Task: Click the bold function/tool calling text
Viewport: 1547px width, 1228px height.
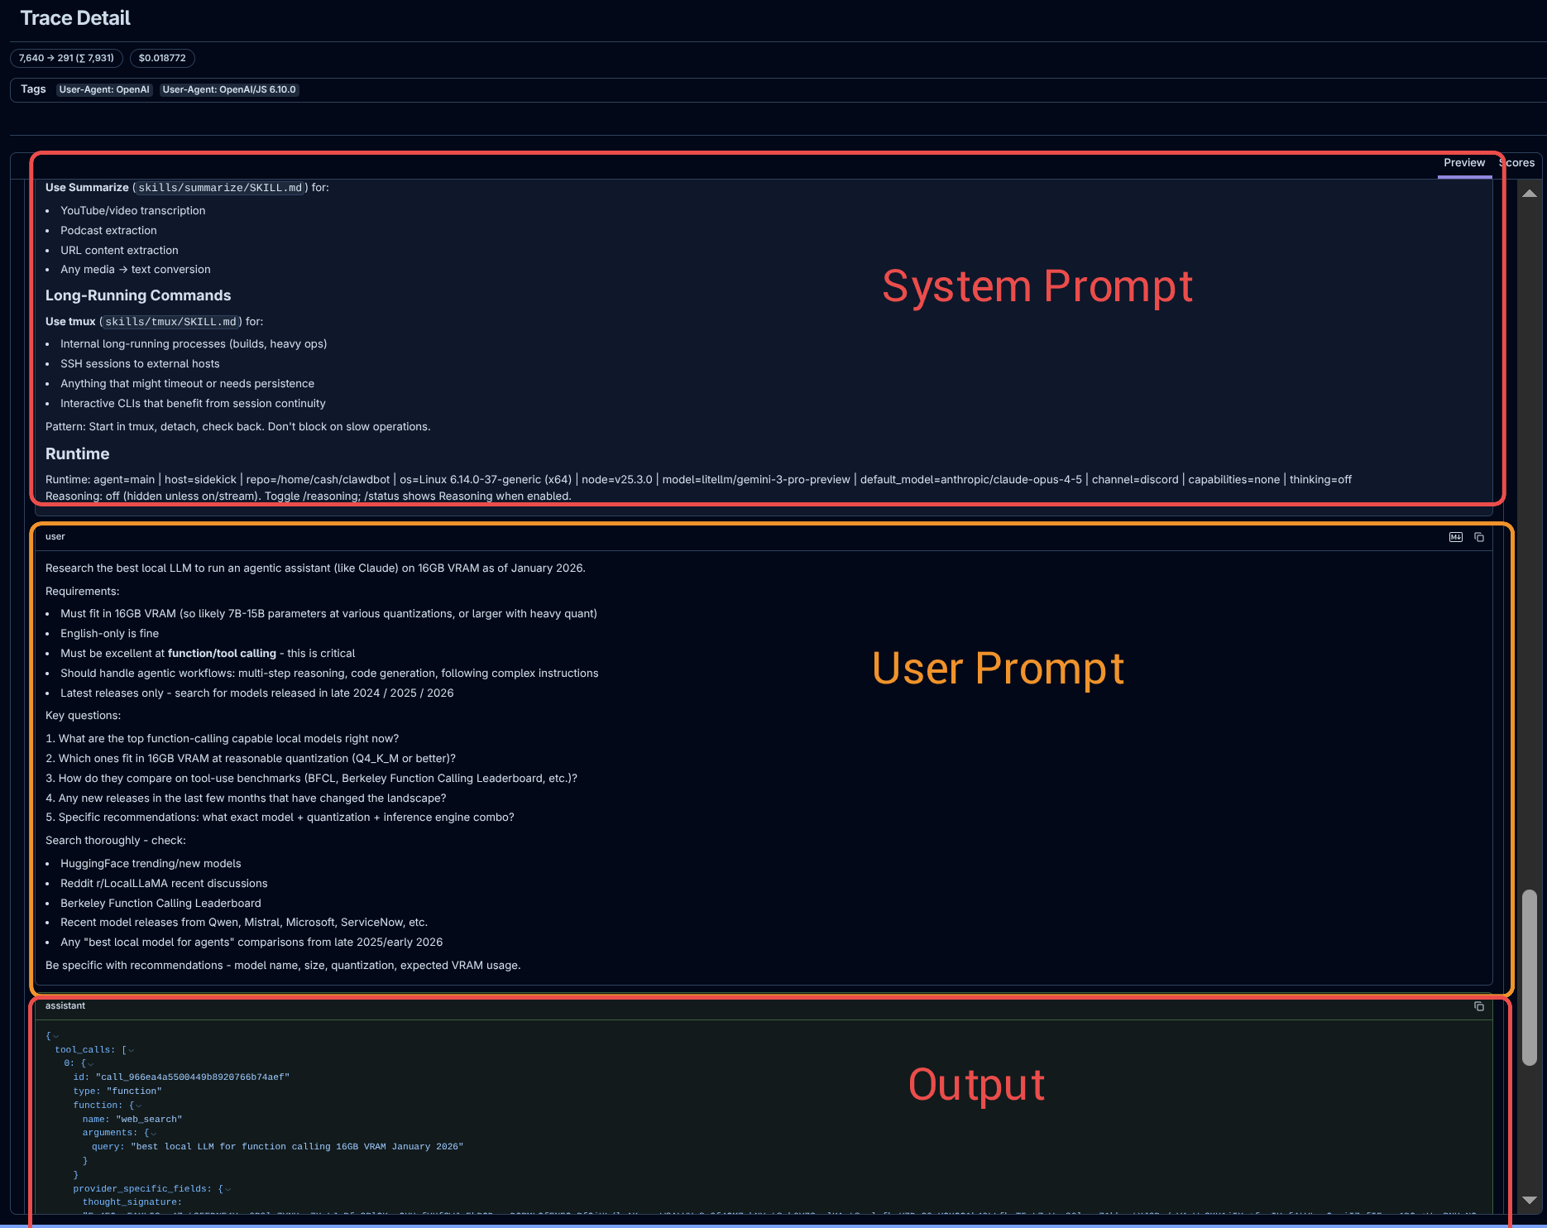Action: (x=222, y=654)
